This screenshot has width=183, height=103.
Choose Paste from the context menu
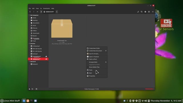(97, 70)
